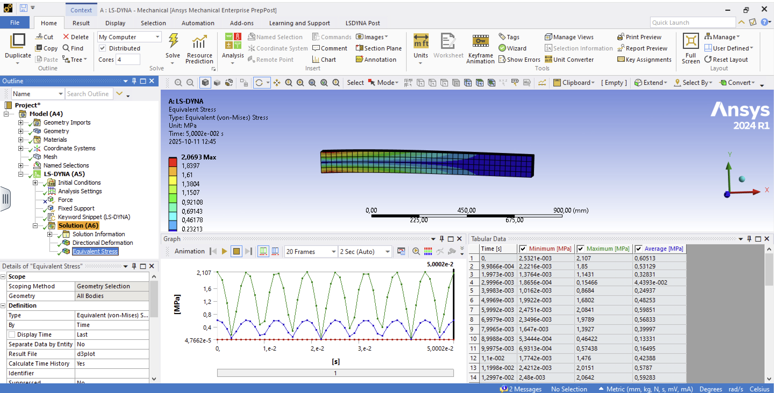Click the red maximum color band in legend
Image resolution: width=774 pixels, height=393 pixels.
click(x=173, y=162)
